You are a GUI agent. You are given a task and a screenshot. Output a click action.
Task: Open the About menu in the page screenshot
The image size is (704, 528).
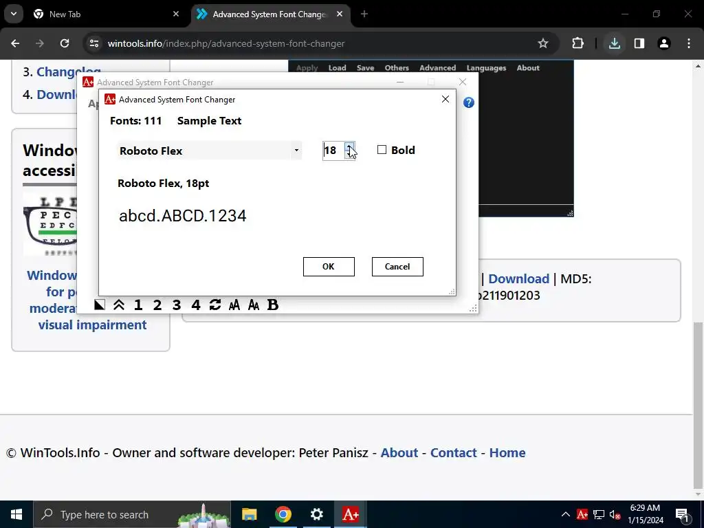pyautogui.click(x=528, y=68)
